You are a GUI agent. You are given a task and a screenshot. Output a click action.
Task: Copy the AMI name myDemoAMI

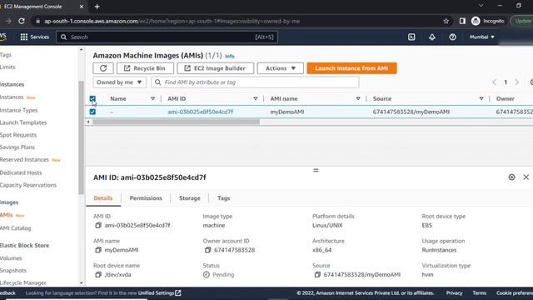(98, 250)
